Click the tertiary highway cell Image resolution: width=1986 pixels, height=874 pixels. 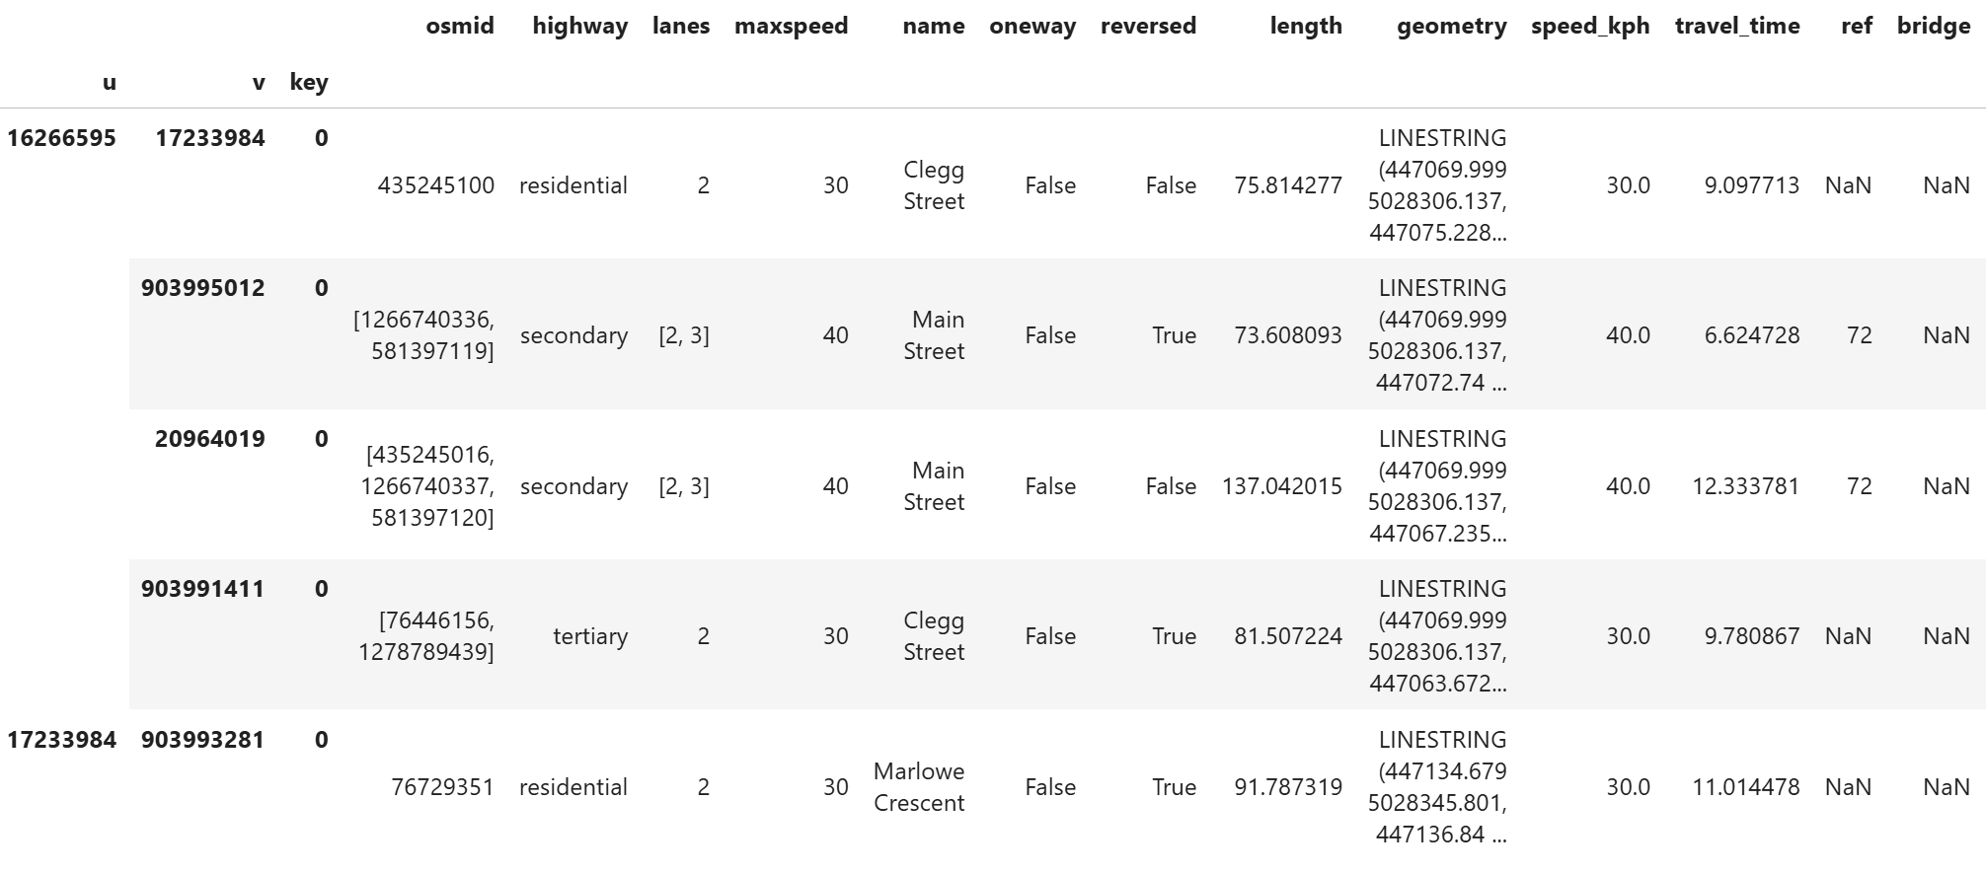pyautogui.click(x=589, y=636)
